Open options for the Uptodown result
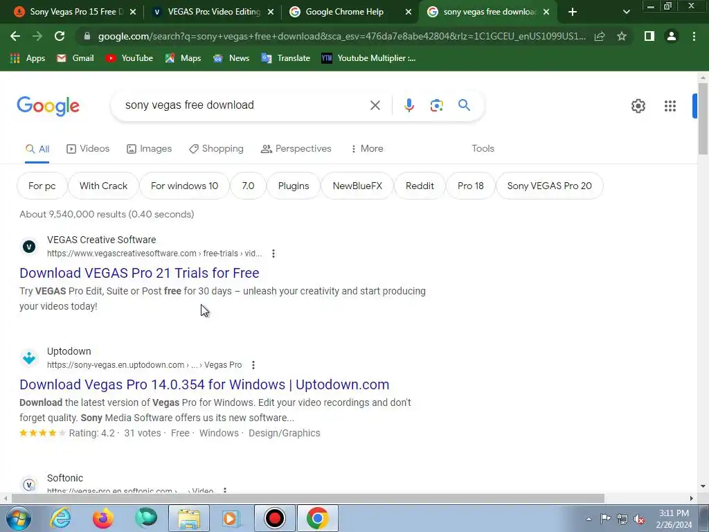Screen dimensions: 709x532 [253, 364]
